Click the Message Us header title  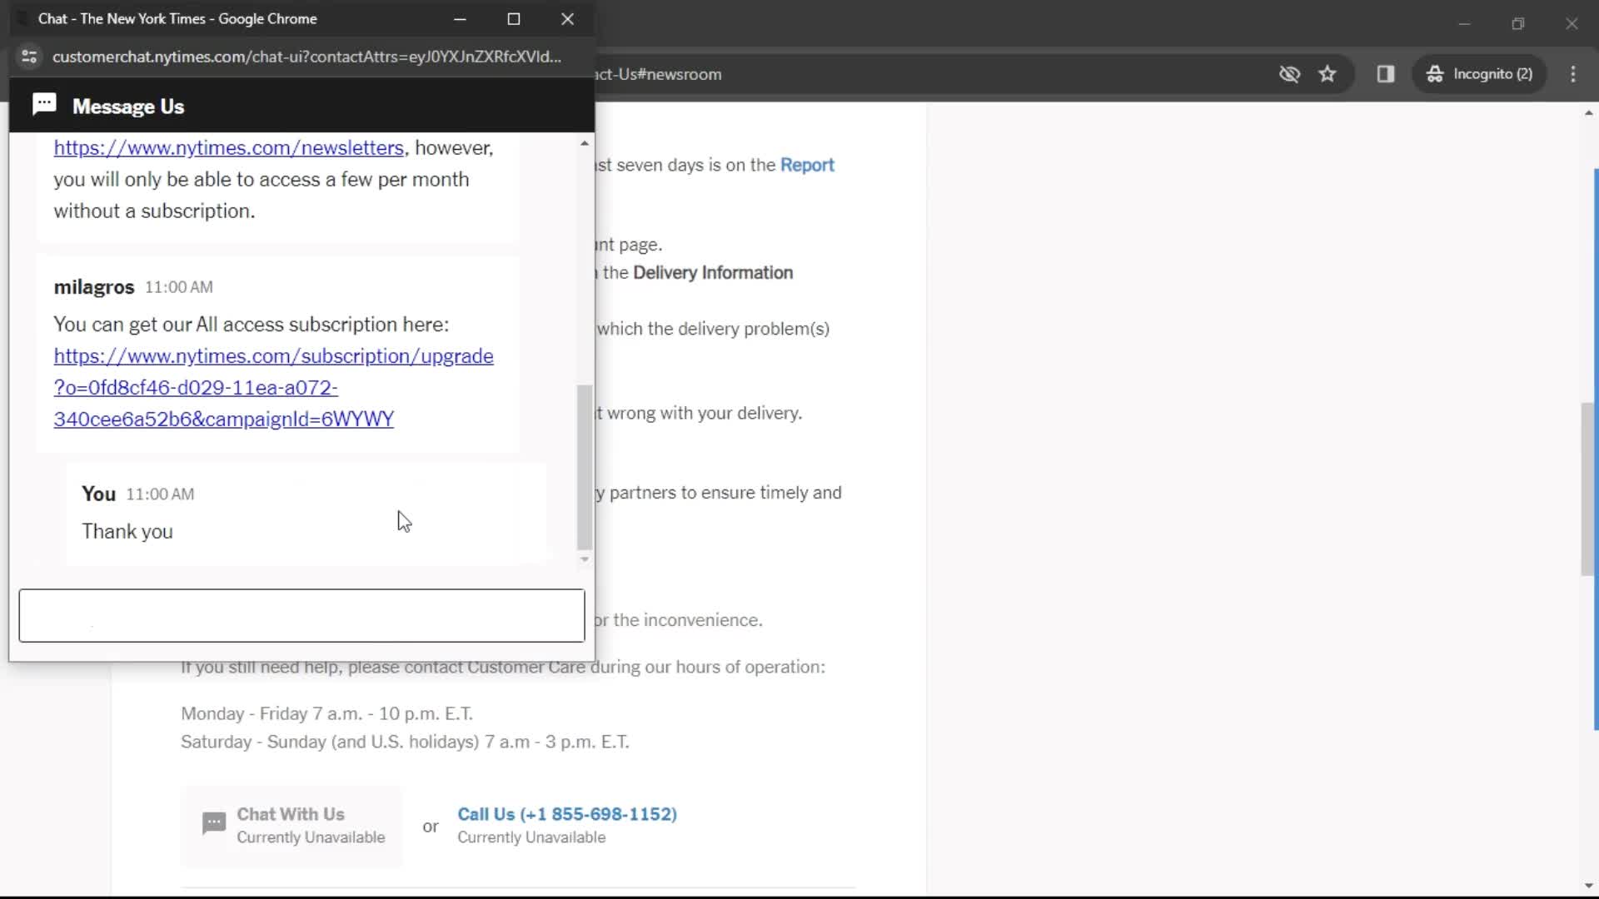[128, 107]
